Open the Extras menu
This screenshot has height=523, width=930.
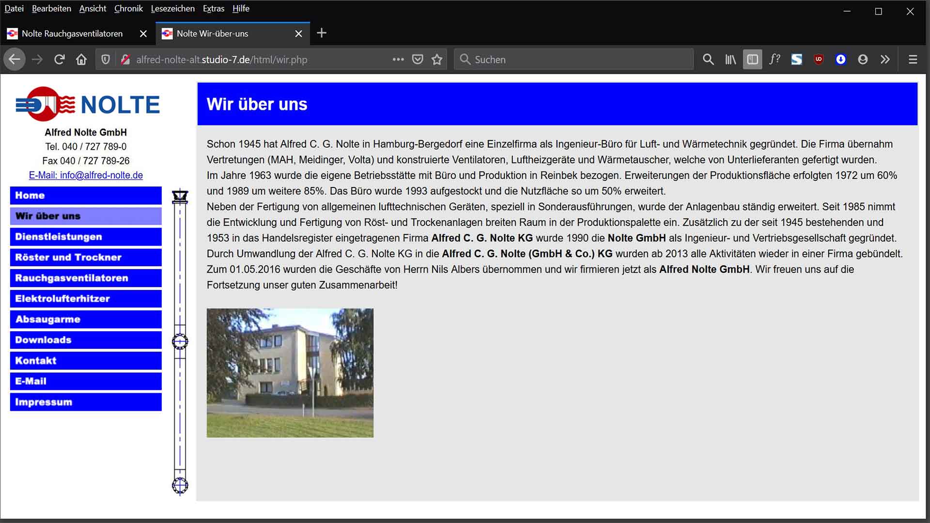click(x=214, y=9)
